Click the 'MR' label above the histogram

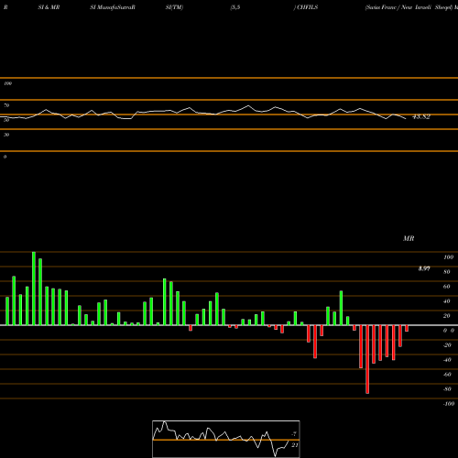(409, 238)
